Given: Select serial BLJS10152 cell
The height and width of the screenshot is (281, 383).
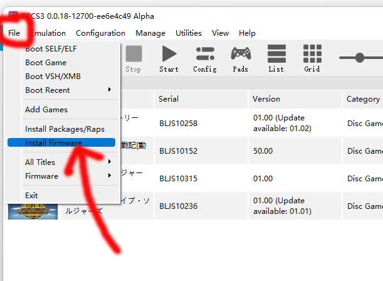Looking at the screenshot, I should 201,151.
